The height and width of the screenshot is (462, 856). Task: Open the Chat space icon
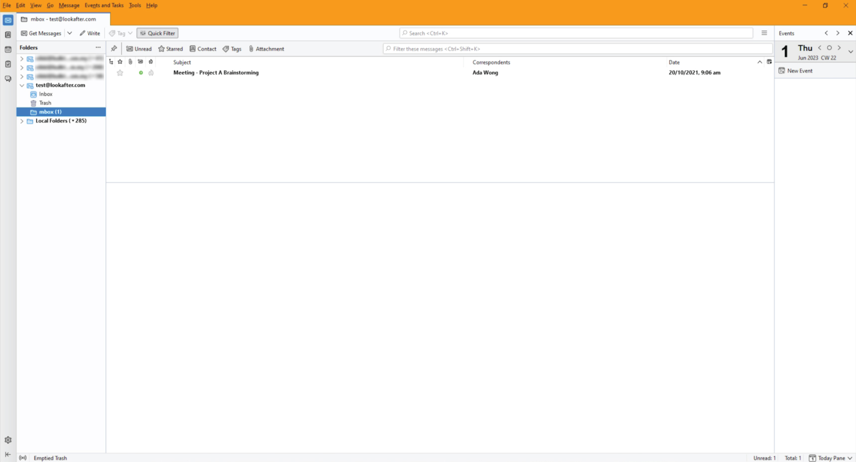tap(8, 79)
